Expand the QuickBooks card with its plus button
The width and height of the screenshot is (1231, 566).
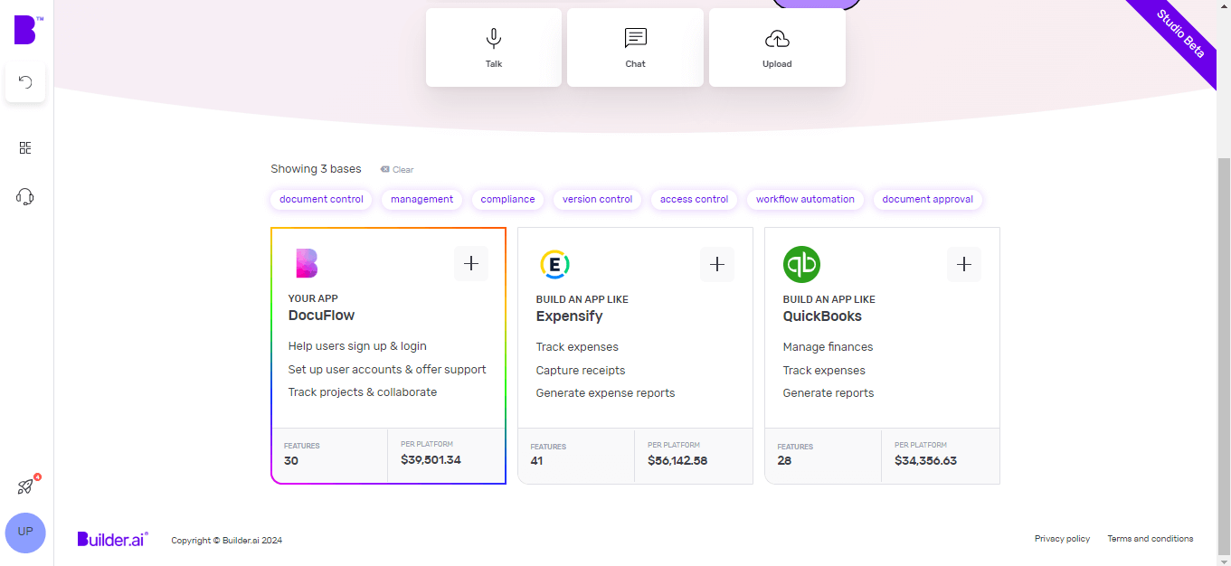point(964,264)
